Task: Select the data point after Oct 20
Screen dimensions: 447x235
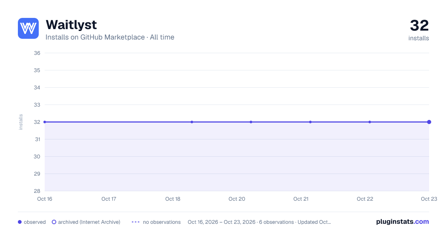Action: pyautogui.click(x=251, y=122)
